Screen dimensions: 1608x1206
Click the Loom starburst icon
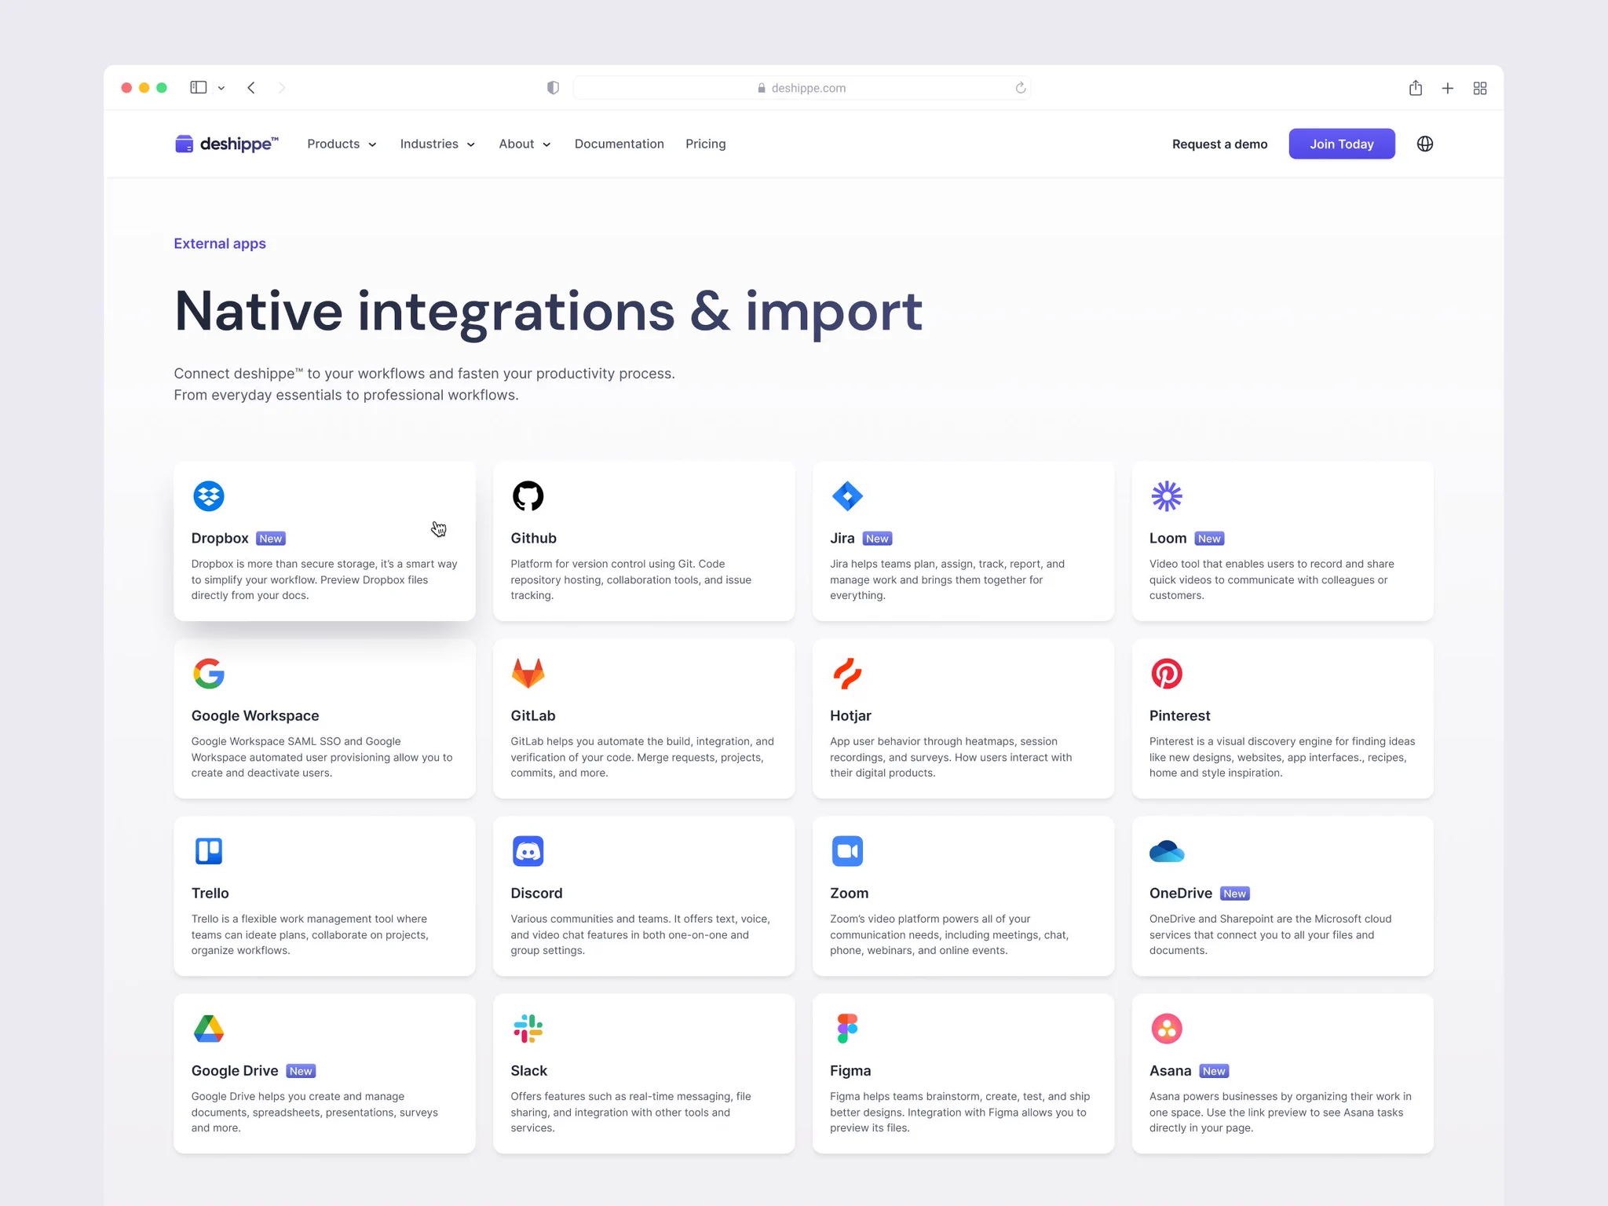pos(1167,496)
